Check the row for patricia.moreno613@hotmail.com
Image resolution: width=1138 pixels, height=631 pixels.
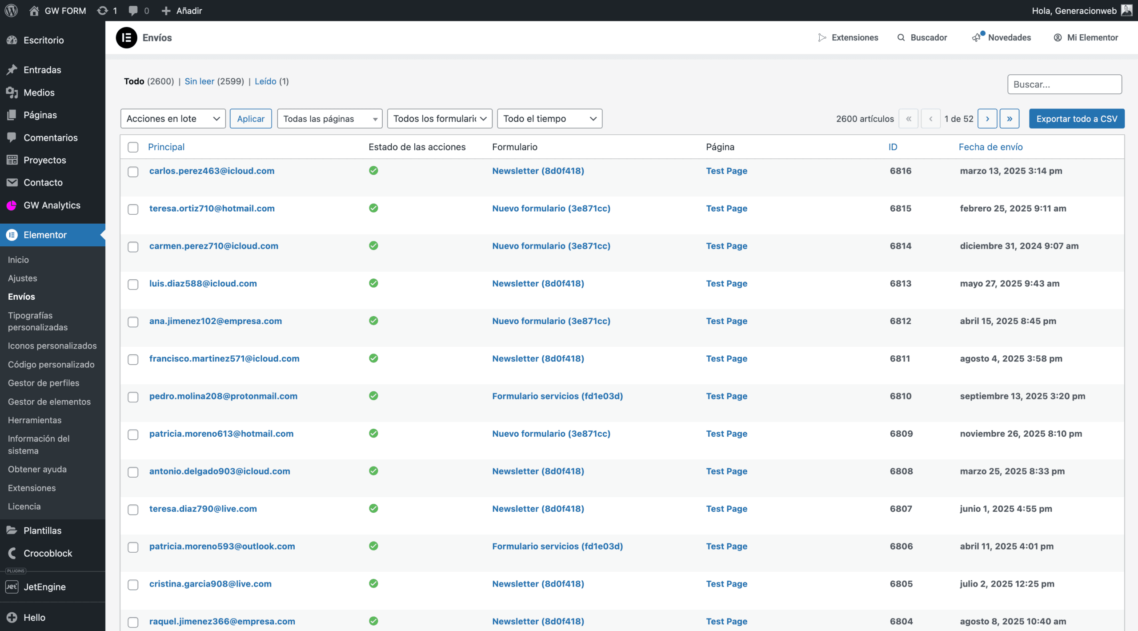click(133, 434)
